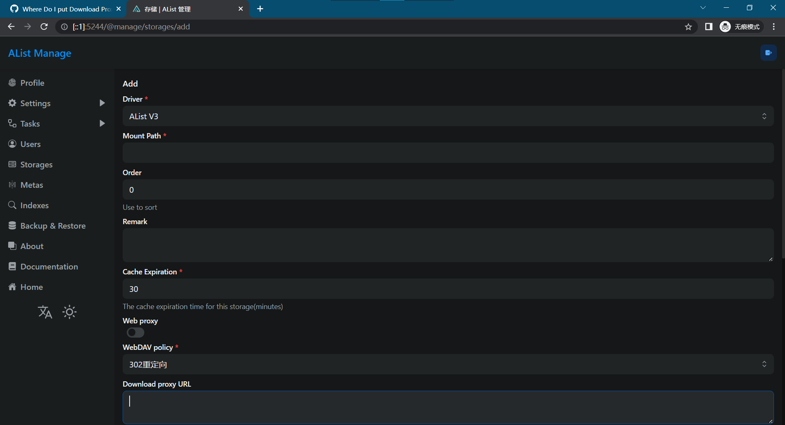
Task: Click the Indexes magnifier icon
Action: pos(12,205)
